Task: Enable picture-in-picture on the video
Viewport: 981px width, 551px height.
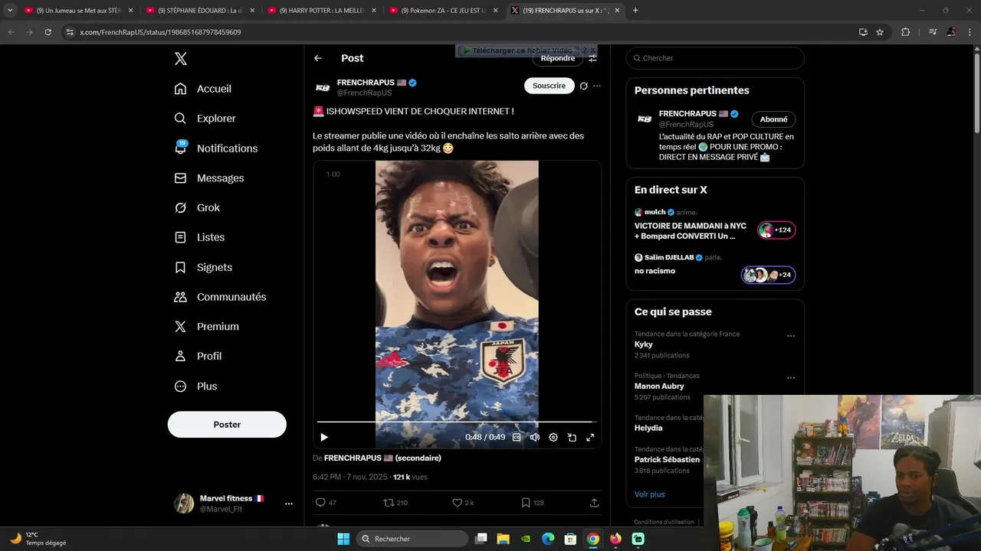Action: (572, 438)
